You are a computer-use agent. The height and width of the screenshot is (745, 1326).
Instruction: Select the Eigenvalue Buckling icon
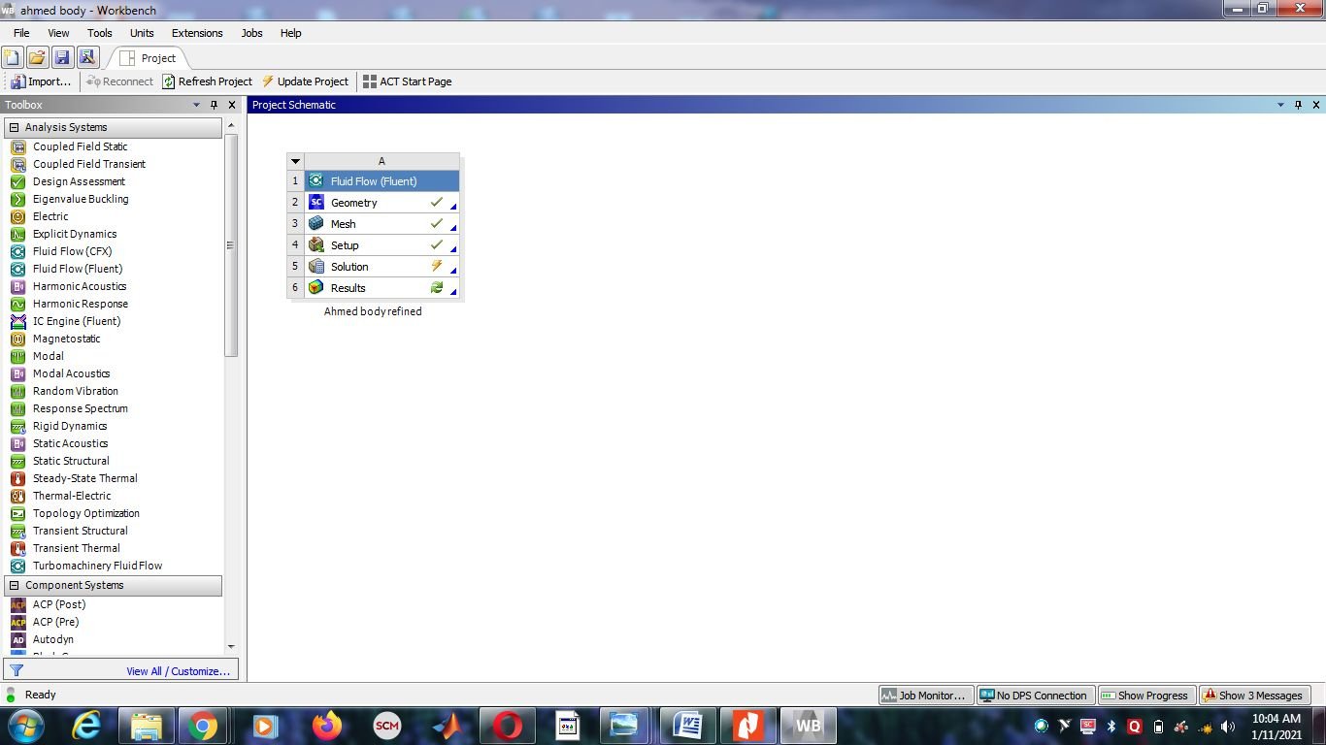click(17, 199)
